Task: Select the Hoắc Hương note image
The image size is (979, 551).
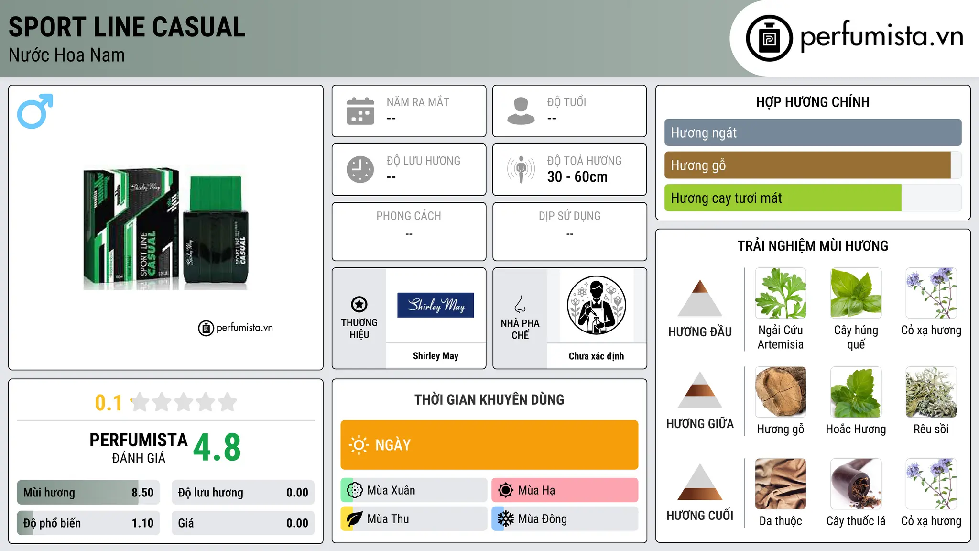Action: [x=856, y=392]
